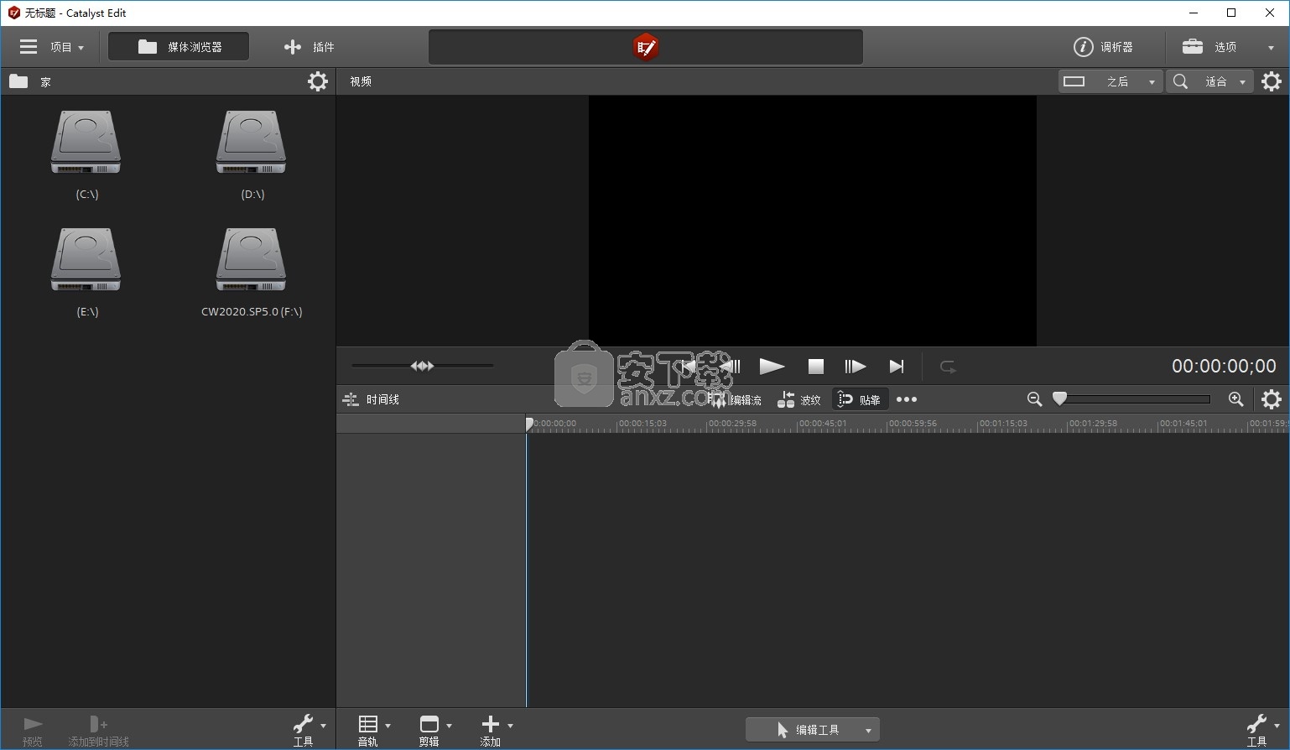Open the media browser 工具 tools menu
The image size is (1290, 750).
point(309,730)
